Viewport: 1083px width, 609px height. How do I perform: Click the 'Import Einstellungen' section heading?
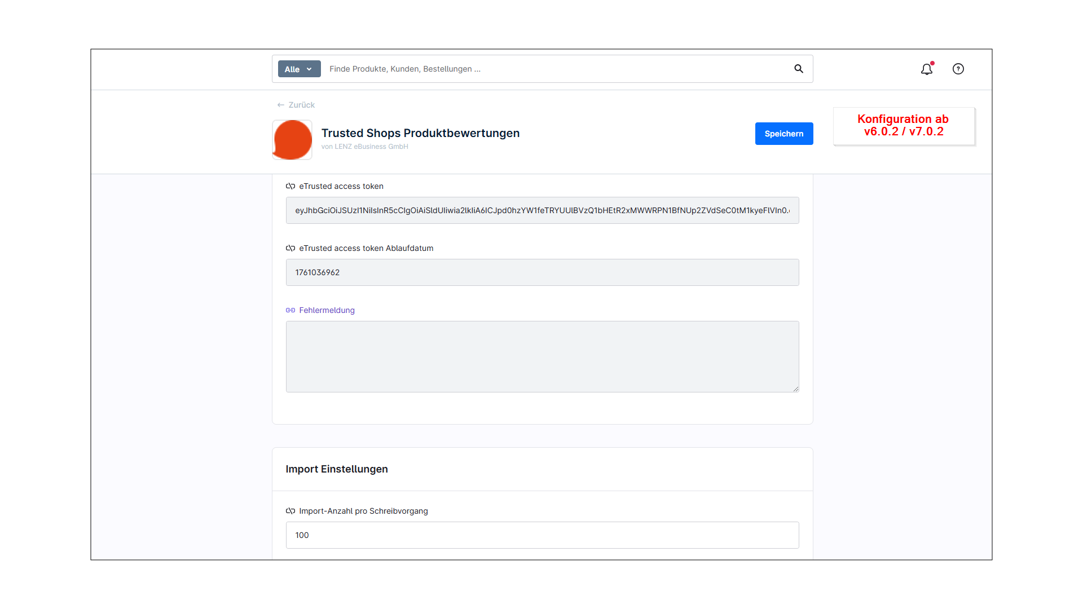[337, 469]
